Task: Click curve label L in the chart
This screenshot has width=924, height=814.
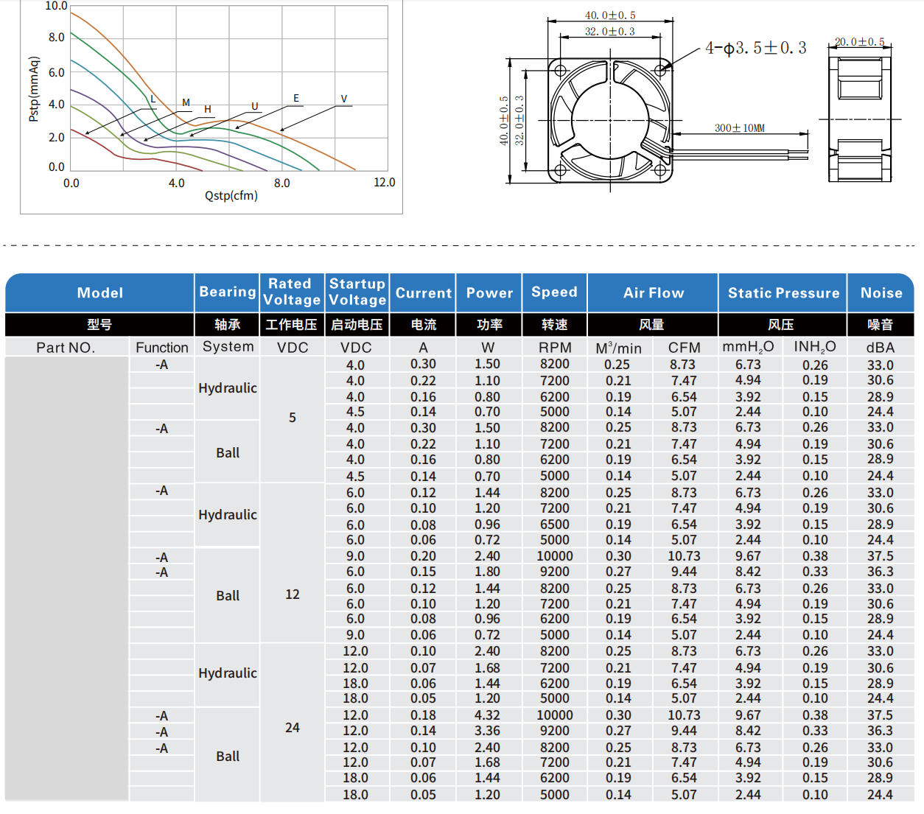Action: point(153,99)
